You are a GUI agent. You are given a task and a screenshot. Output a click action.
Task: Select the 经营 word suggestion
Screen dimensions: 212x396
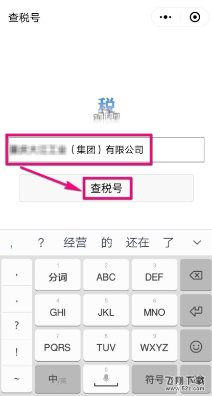coord(75,242)
